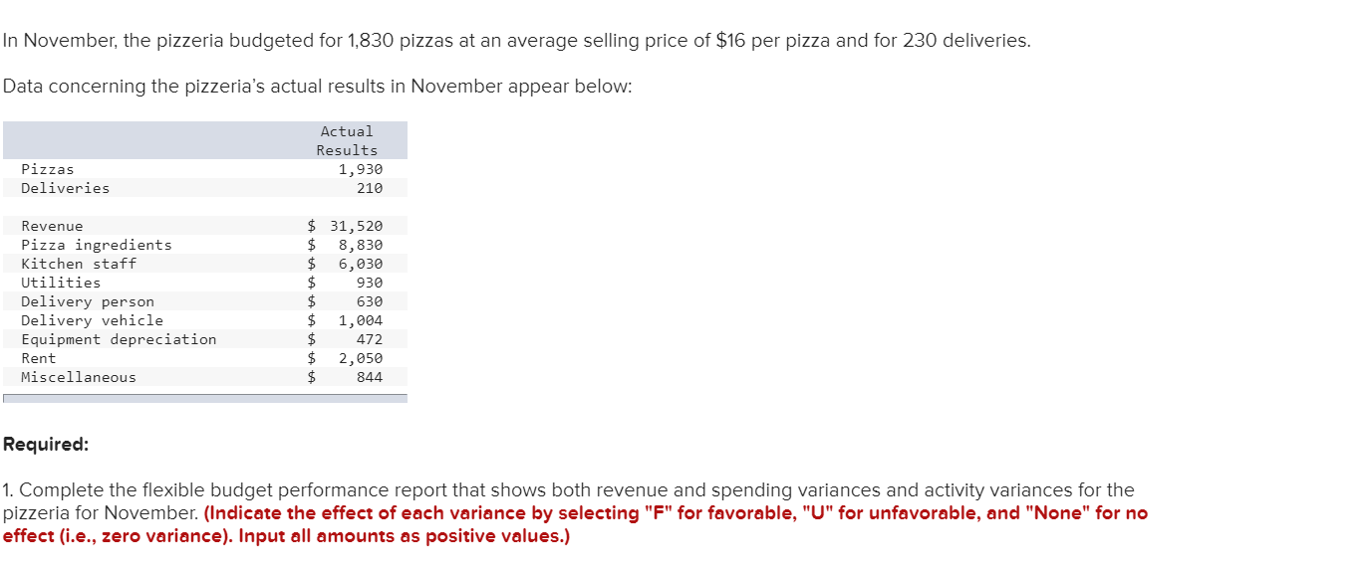Click the Pizza ingredients row label
The width and height of the screenshot is (1369, 576).
tap(97, 245)
